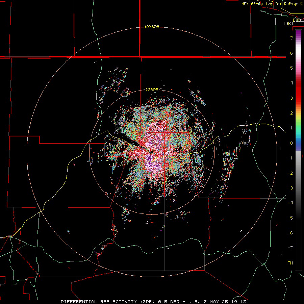
Task: Click the -1 value on the color scale
Action: tap(290, 158)
